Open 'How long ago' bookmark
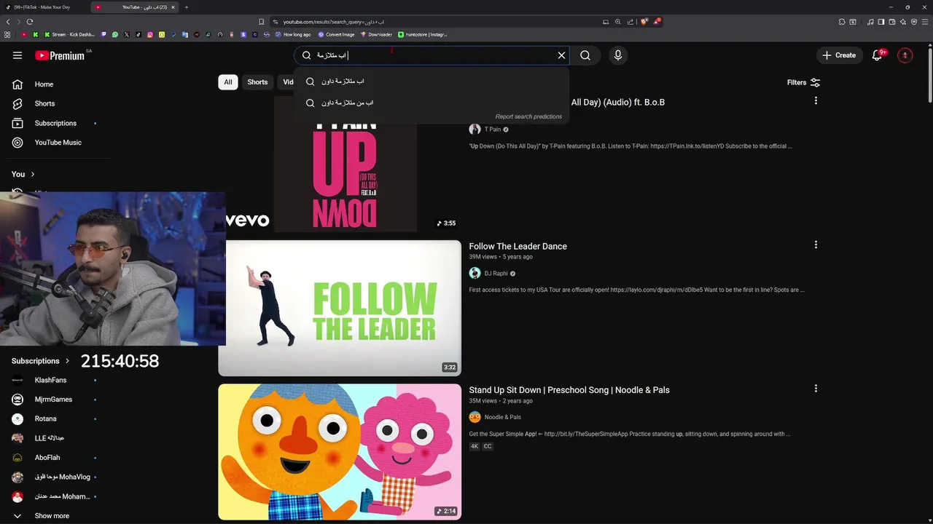This screenshot has height=524, width=933. pos(292,34)
